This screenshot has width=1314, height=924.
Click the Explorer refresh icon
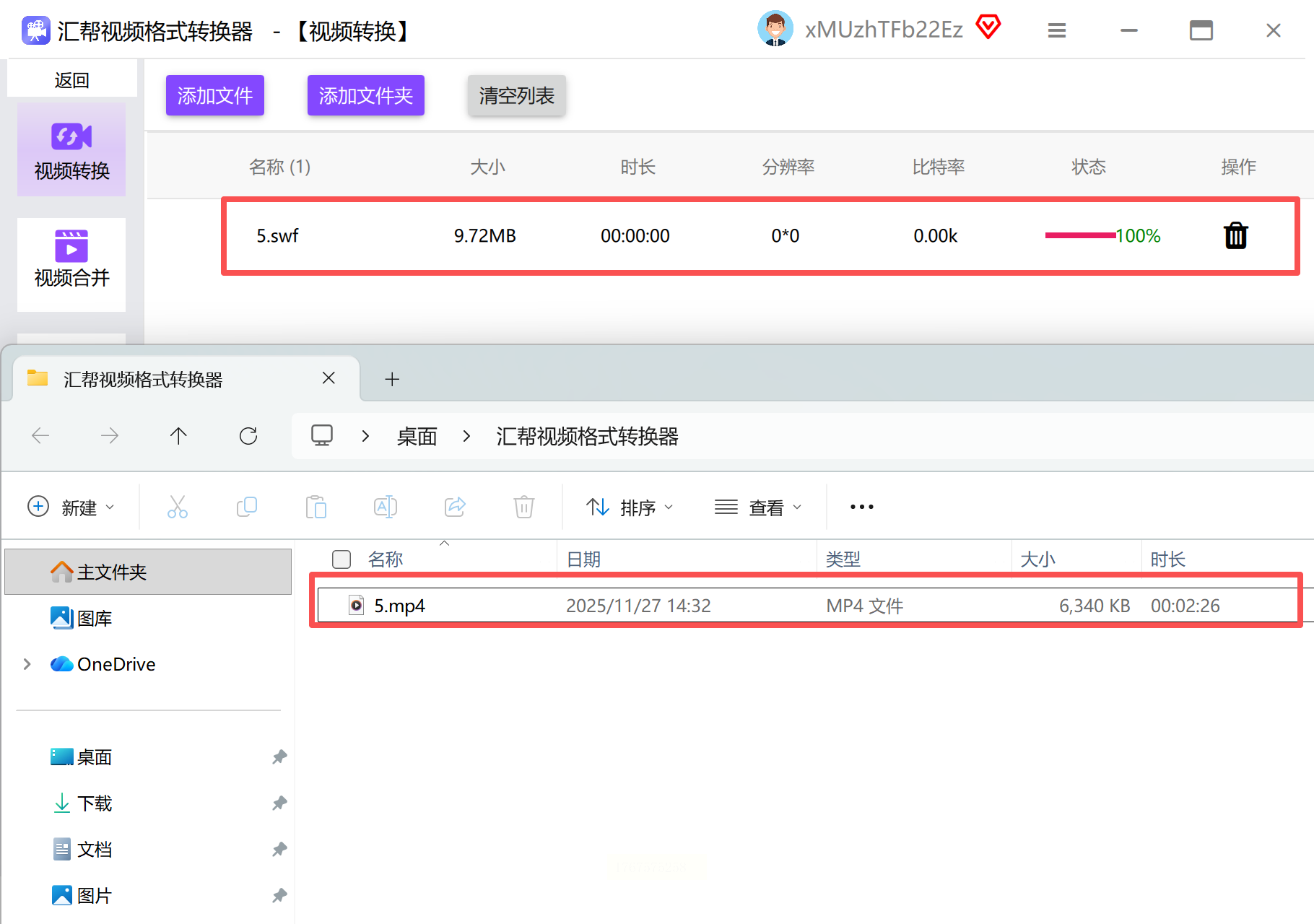(x=248, y=436)
